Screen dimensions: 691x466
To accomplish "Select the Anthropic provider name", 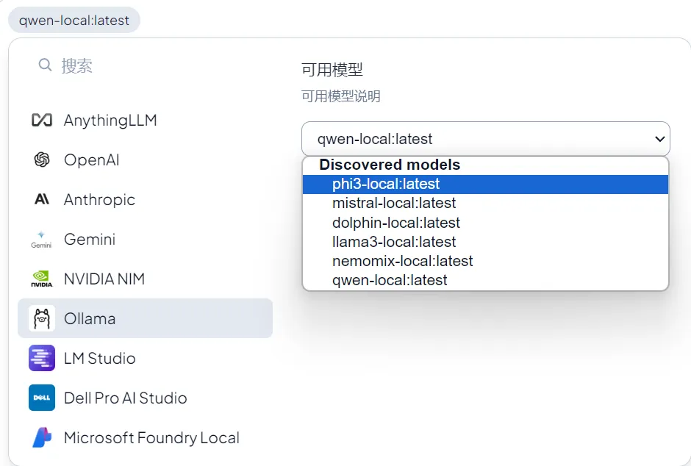I will pyautogui.click(x=99, y=199).
